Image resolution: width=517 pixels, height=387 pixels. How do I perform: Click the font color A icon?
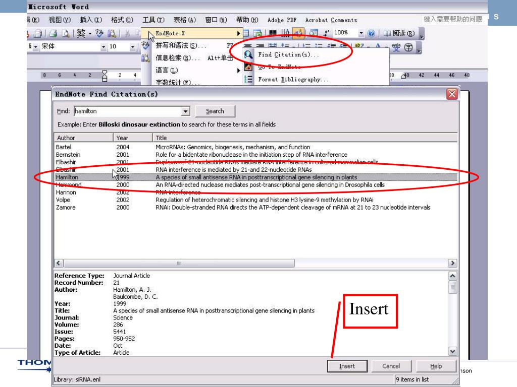coord(378,46)
